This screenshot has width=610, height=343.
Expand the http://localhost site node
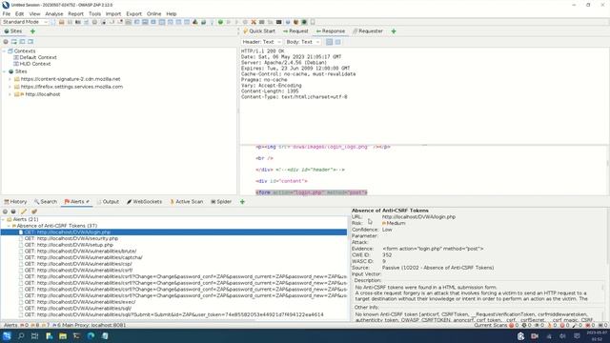coord(10,94)
